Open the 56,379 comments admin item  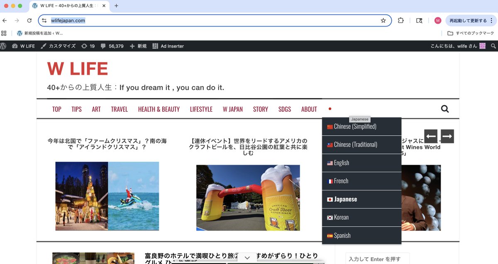(x=112, y=46)
